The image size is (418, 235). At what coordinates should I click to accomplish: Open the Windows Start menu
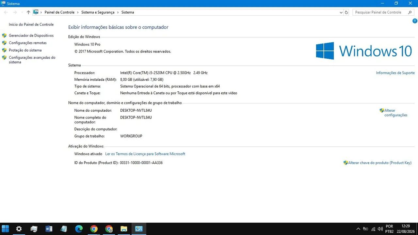click(5, 229)
